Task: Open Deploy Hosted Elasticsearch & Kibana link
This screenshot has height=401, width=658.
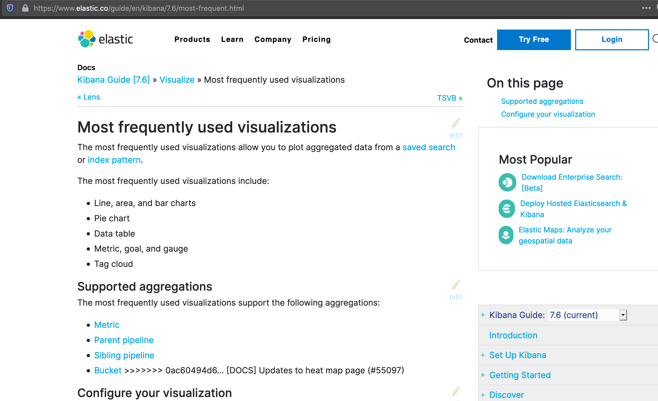Action: (x=573, y=209)
